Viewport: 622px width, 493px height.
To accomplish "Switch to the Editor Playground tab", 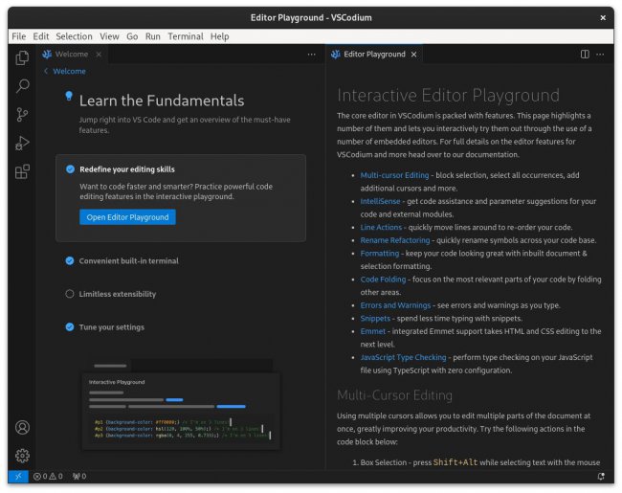I will click(x=374, y=55).
